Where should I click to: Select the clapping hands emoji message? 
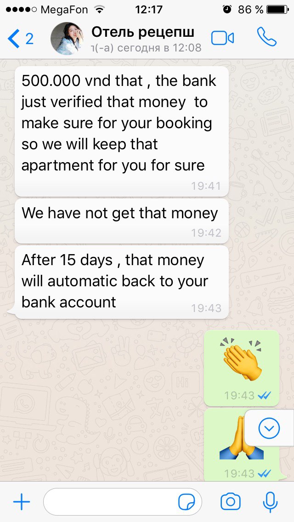[x=242, y=368]
